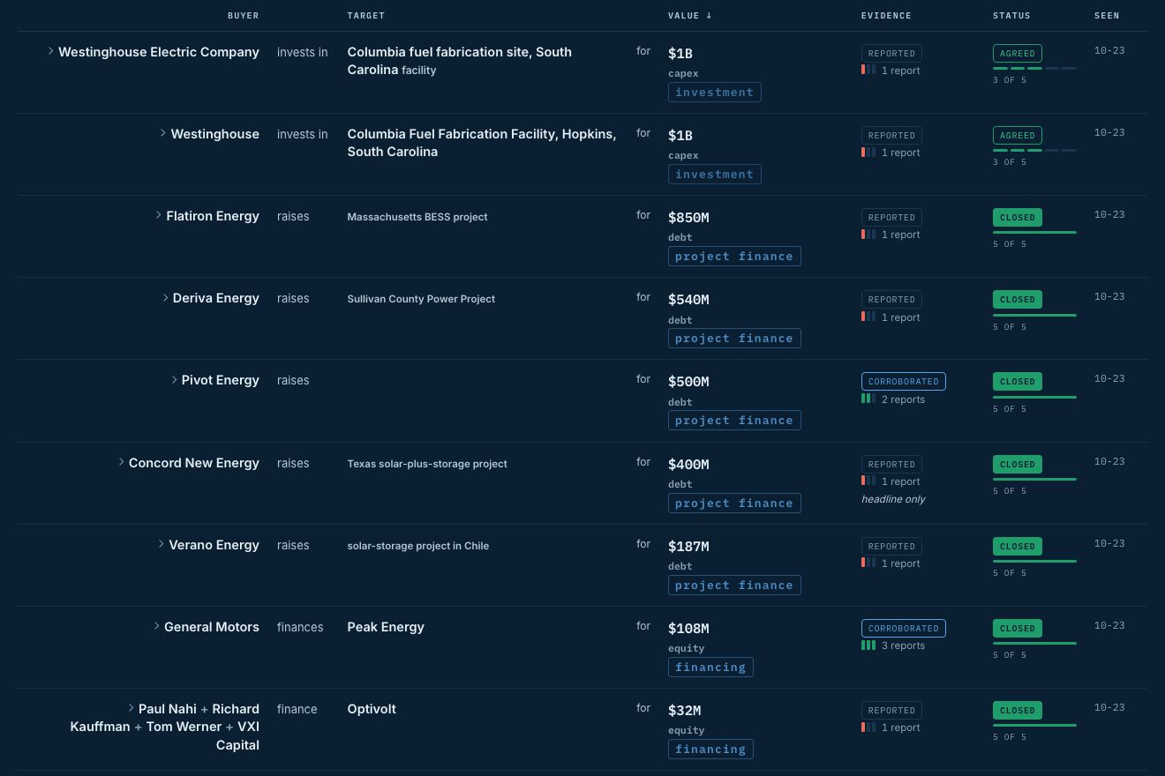Click the $850M deal value
This screenshot has height=776, width=1165.
(688, 218)
